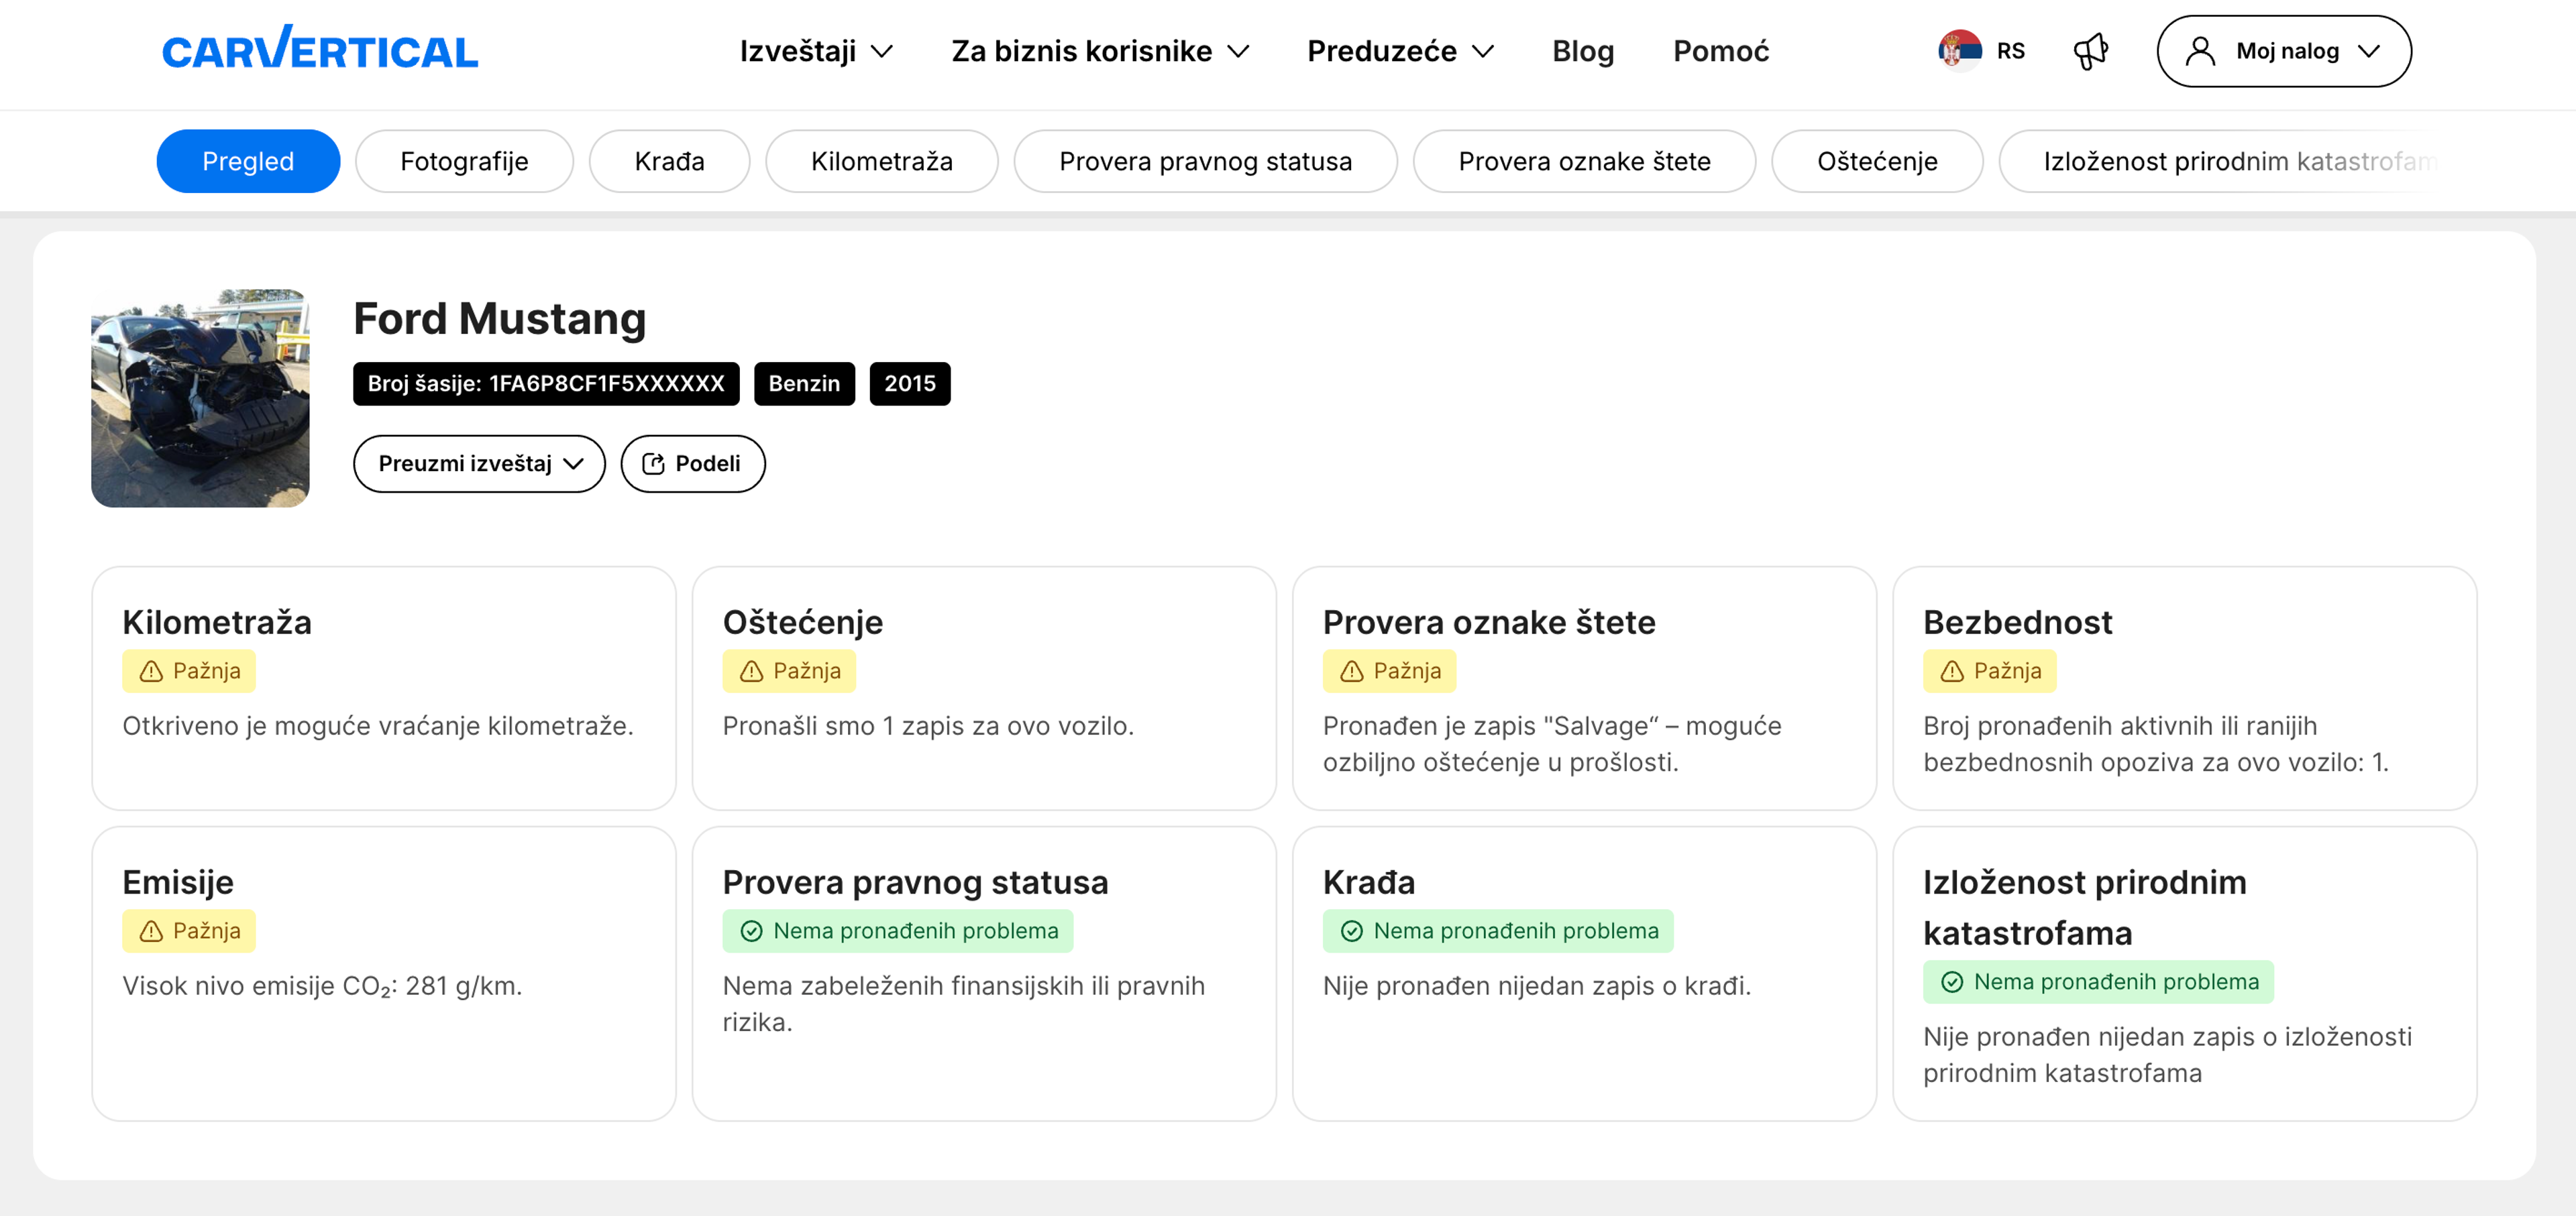Go to the Kilometraža tab
The width and height of the screenshot is (2576, 1216).
point(881,161)
